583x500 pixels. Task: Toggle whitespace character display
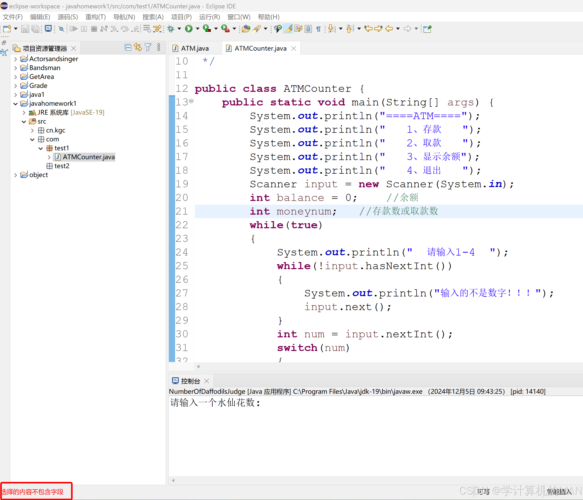pos(318,28)
